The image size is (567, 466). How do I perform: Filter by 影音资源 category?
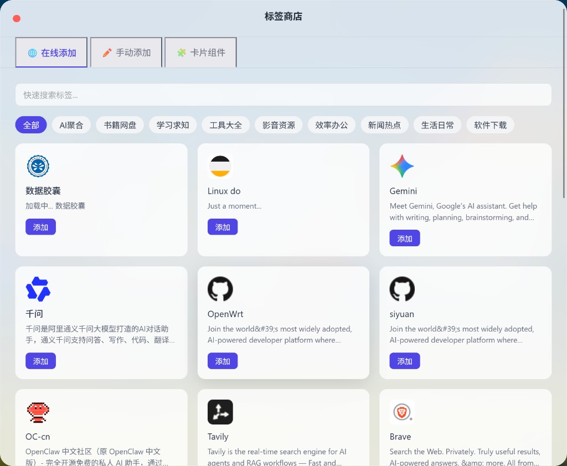[279, 125]
